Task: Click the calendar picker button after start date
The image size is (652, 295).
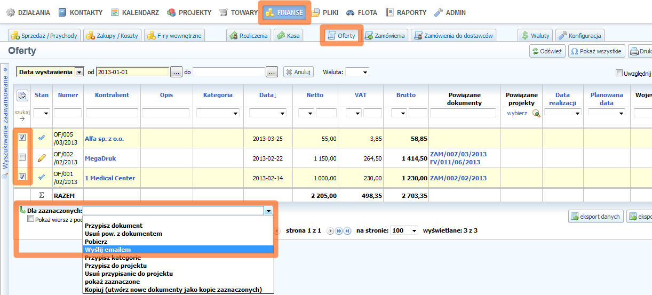Action: pos(177,71)
